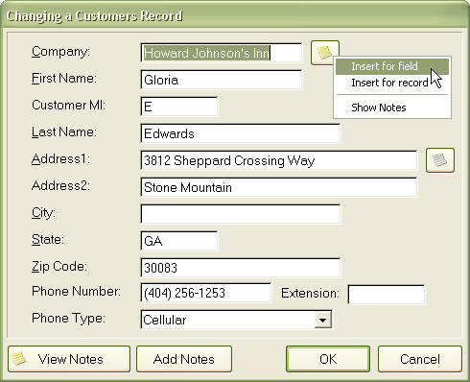This screenshot has width=470, height=382.
Task: Focus the Company field with Howard Johnson's Inn
Action: coord(222,53)
